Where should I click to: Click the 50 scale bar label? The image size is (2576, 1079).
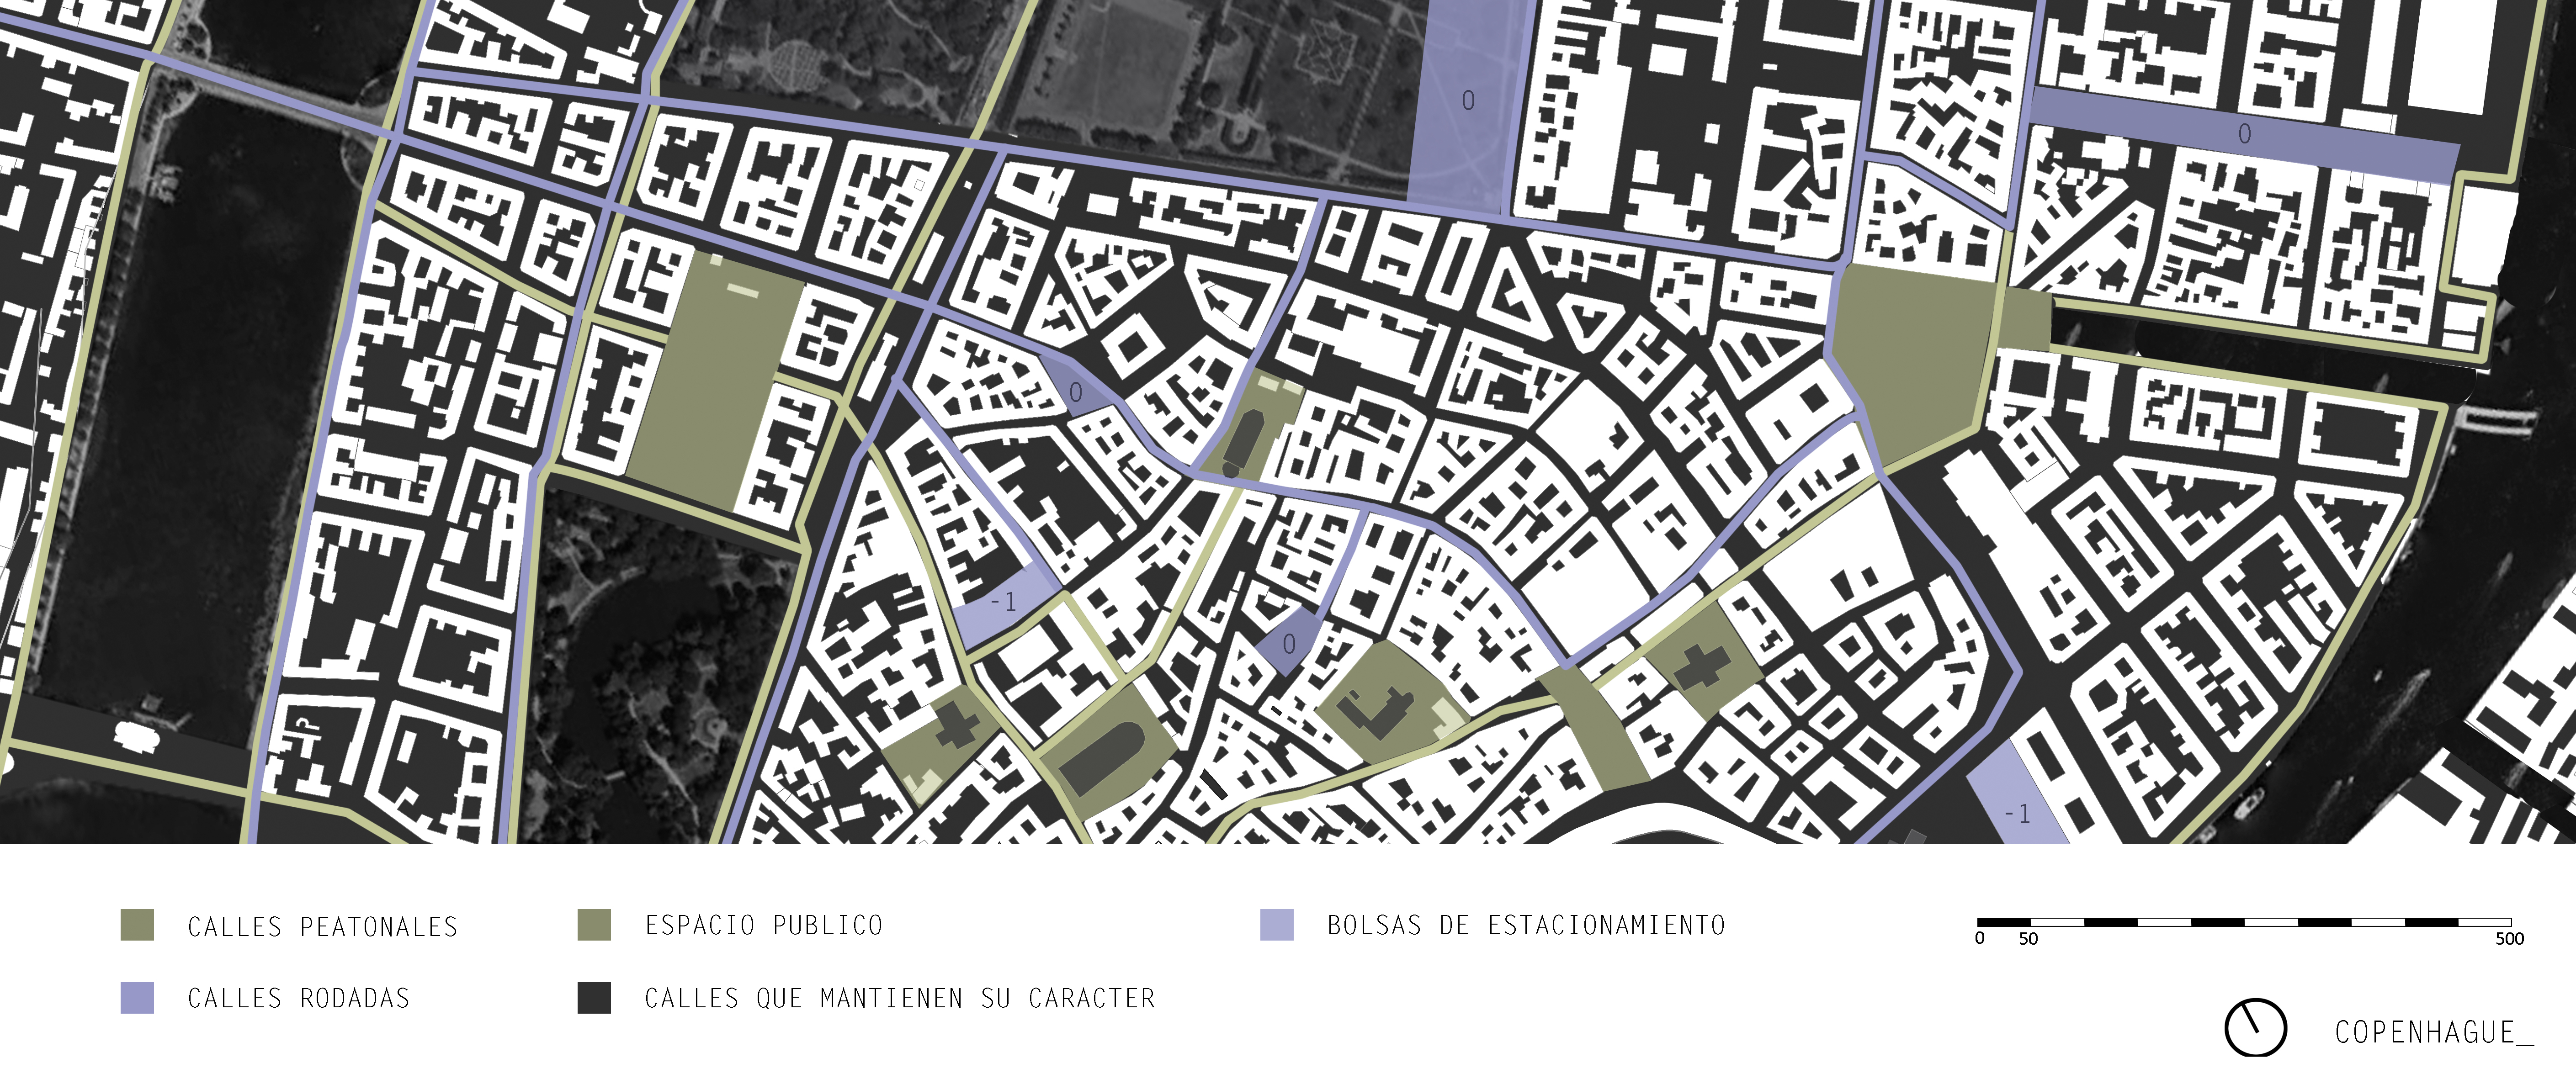pyautogui.click(x=2028, y=939)
